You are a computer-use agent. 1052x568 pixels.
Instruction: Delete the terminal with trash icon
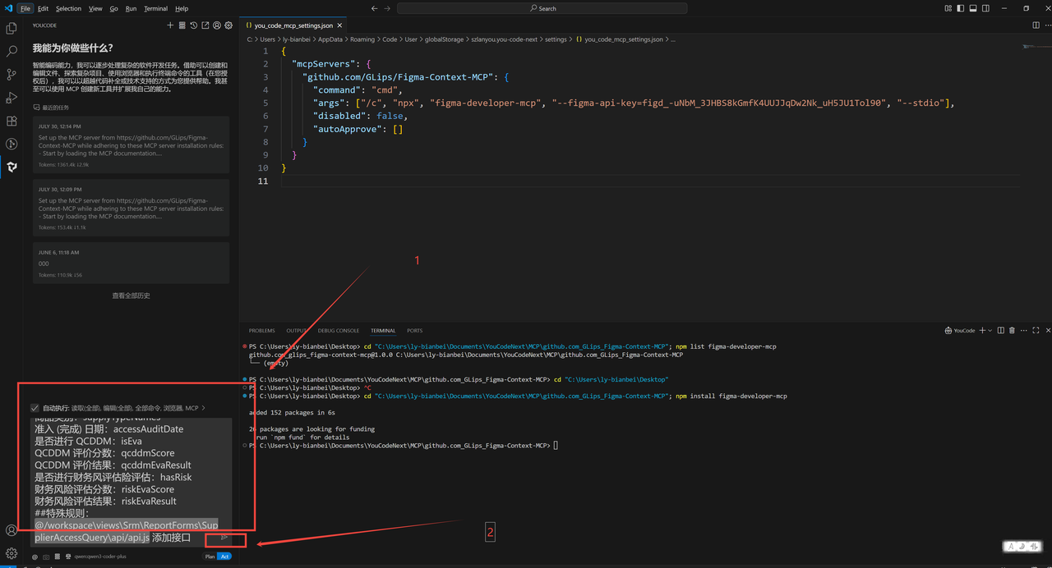click(x=1012, y=331)
